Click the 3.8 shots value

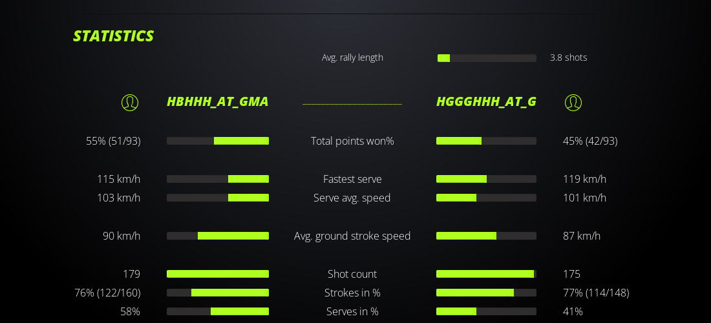[569, 57]
